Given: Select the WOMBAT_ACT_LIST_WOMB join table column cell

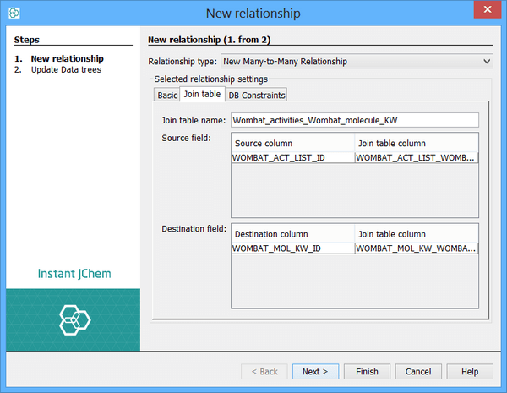Looking at the screenshot, I should [416, 157].
